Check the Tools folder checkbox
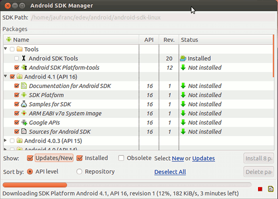 [x=12, y=49]
